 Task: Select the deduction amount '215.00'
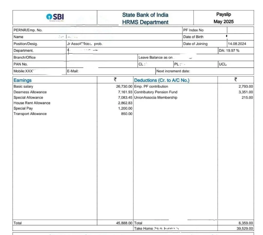point(247,98)
